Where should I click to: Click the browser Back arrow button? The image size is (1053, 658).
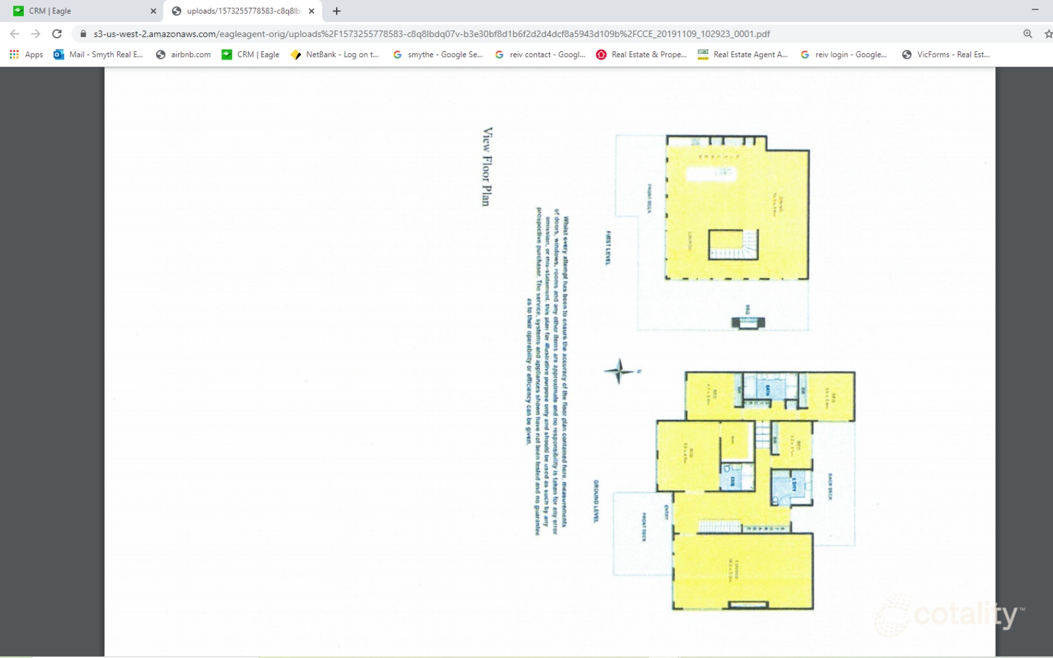tap(14, 34)
